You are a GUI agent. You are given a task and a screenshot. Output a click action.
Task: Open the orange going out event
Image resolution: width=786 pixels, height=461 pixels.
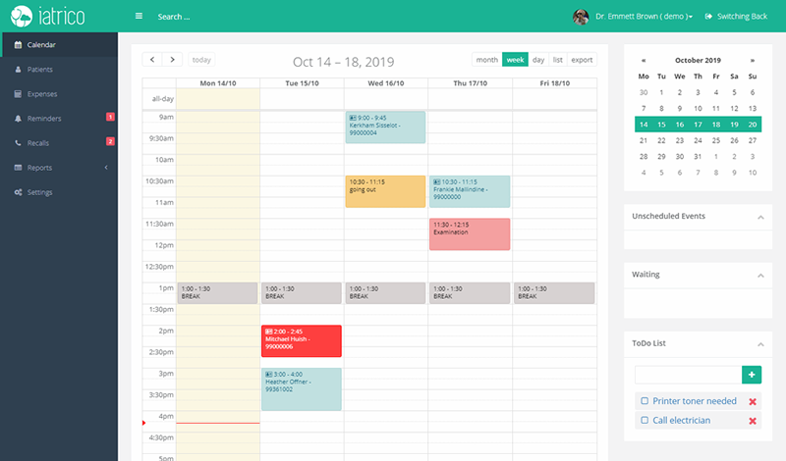[x=385, y=191]
